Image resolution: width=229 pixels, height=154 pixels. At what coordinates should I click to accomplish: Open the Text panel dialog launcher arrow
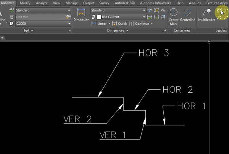click(x=70, y=30)
